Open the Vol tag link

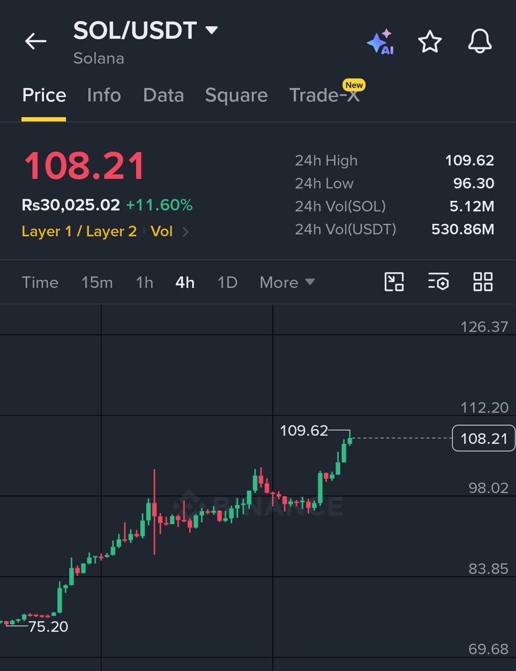[161, 231]
